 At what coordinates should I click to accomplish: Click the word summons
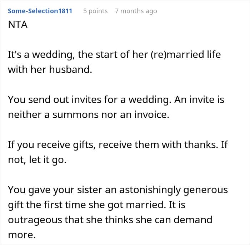pyautogui.click(x=75, y=115)
